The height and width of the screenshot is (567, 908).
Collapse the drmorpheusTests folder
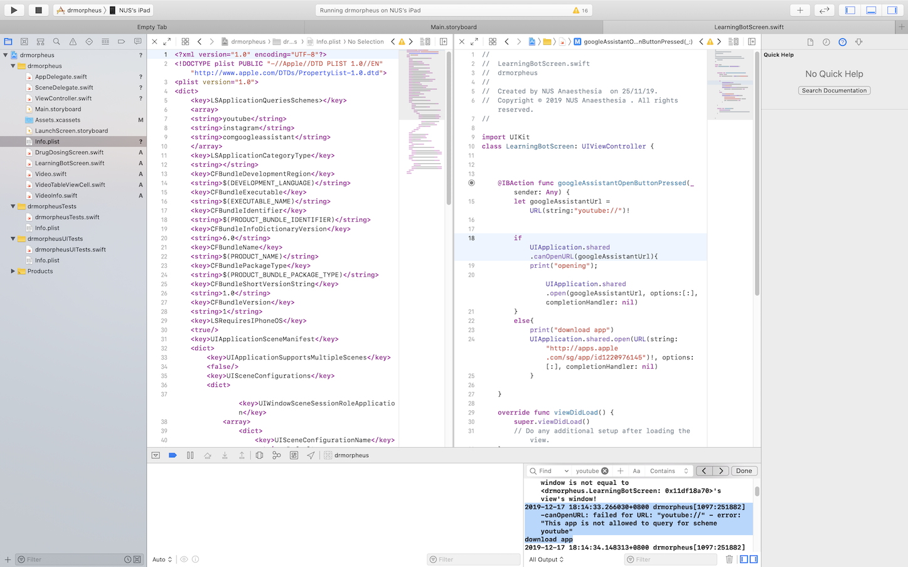click(13, 206)
